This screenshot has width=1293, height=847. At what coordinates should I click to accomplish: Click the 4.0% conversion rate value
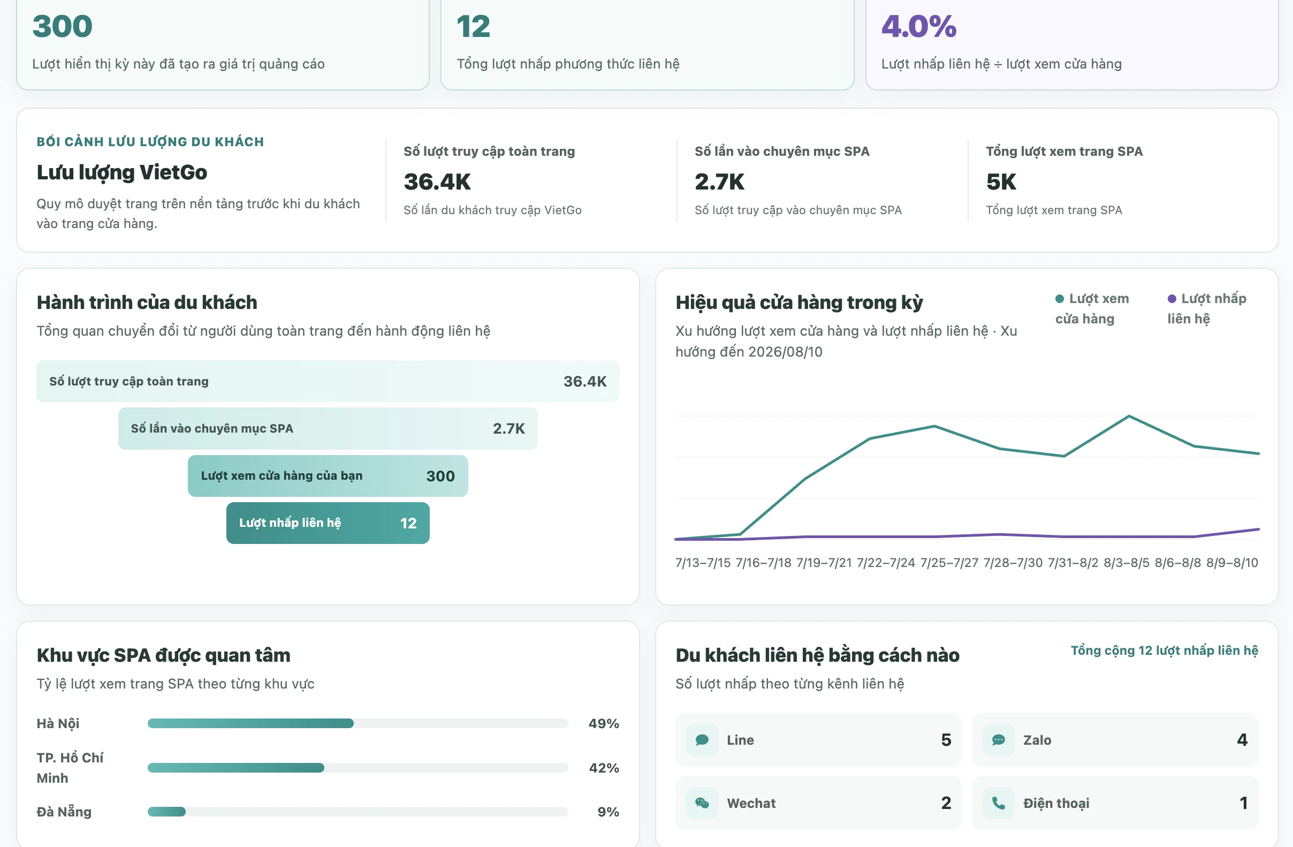coord(919,26)
